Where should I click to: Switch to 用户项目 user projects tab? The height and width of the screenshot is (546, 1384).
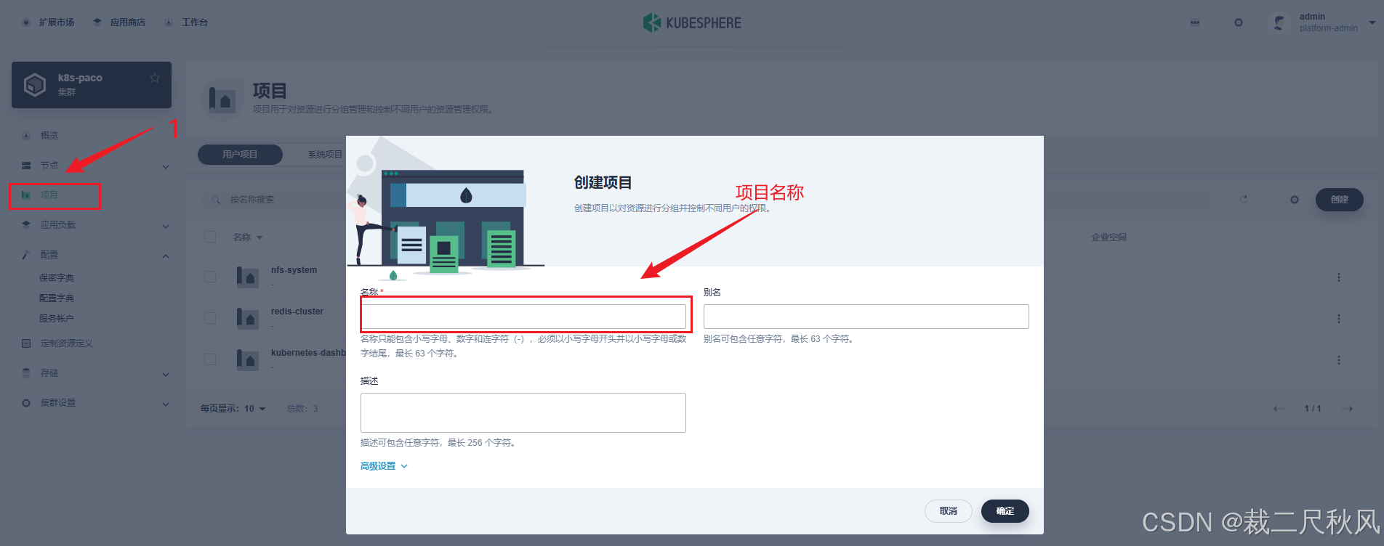(x=240, y=155)
